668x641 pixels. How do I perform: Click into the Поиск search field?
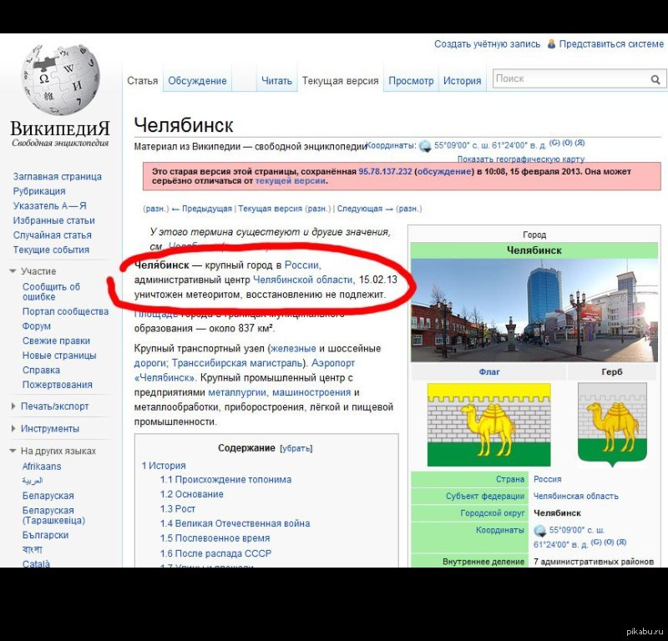click(x=569, y=79)
